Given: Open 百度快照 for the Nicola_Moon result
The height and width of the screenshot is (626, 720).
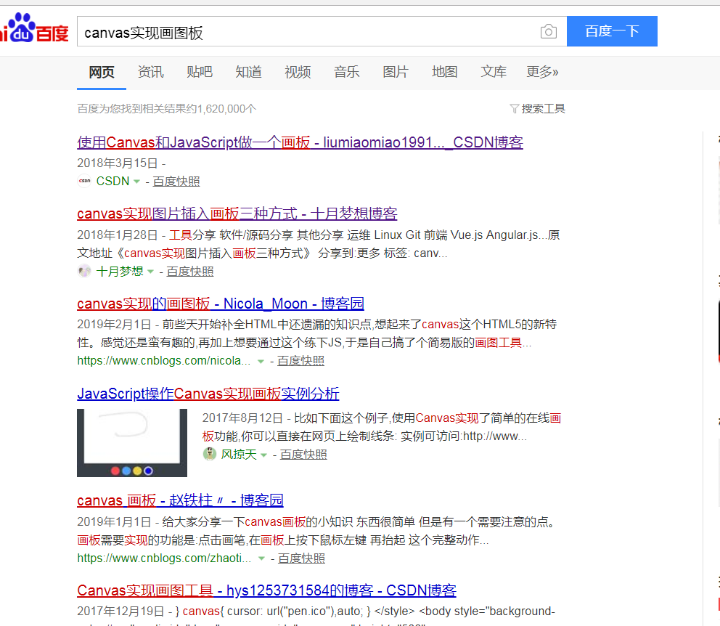Looking at the screenshot, I should (300, 361).
